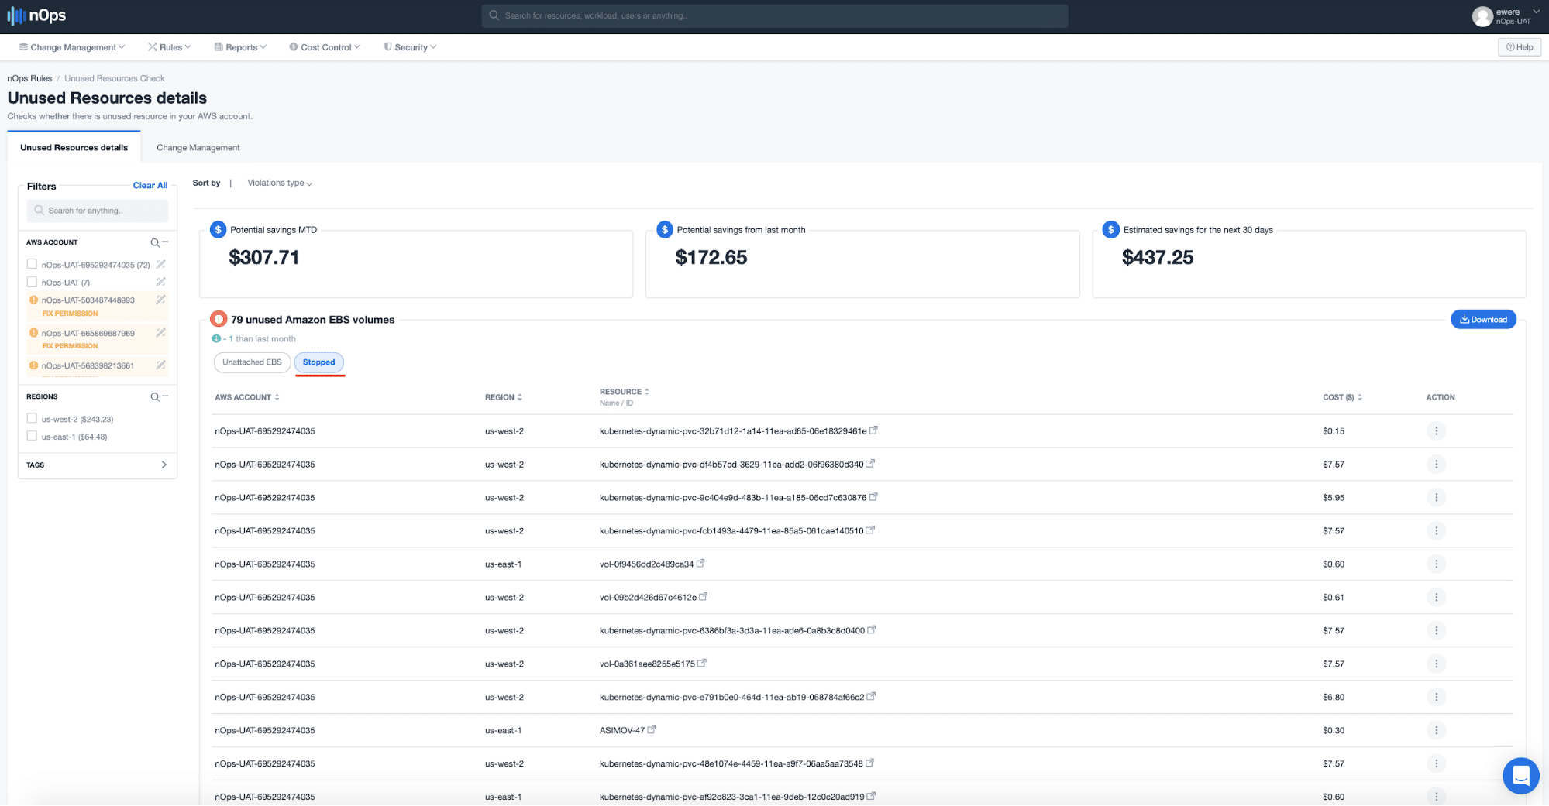Open the Intercom chat bubble
1549x806 pixels.
click(x=1520, y=775)
